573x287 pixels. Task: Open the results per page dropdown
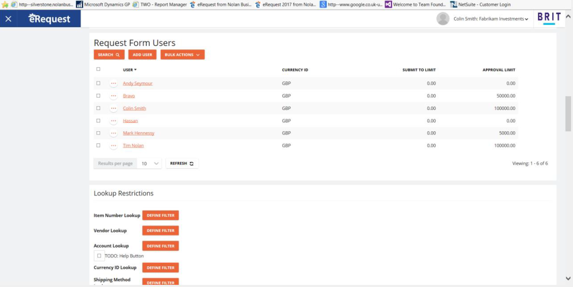coord(150,164)
